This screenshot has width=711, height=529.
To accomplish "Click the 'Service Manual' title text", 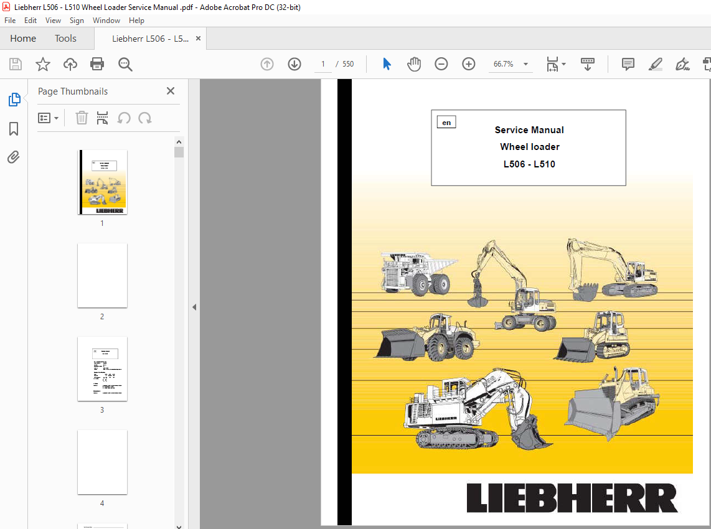I will pos(529,130).
